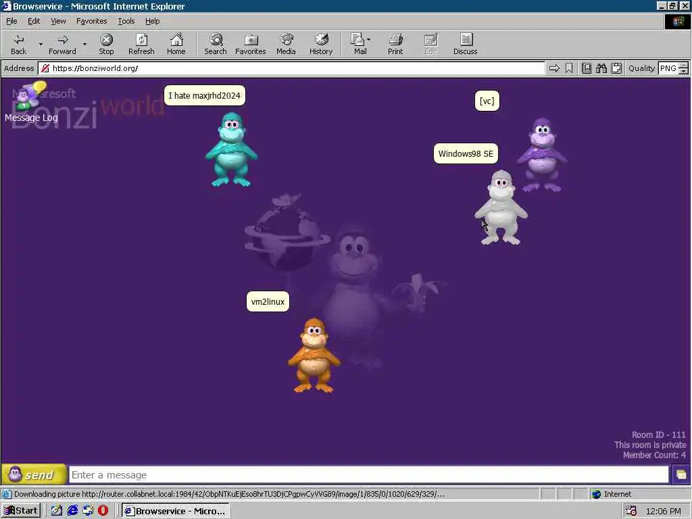Image resolution: width=692 pixels, height=519 pixels.
Task: Launch Internet Explorer from Quick Launch
Action: tap(72, 511)
